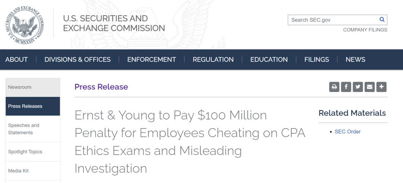This screenshot has width=403, height=183.
Task: Select Speeches and Statements sidebar item
Action: coord(33,129)
